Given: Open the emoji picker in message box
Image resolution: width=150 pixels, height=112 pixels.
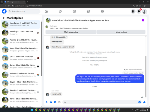Looking at the screenshot, I should tap(139, 102).
